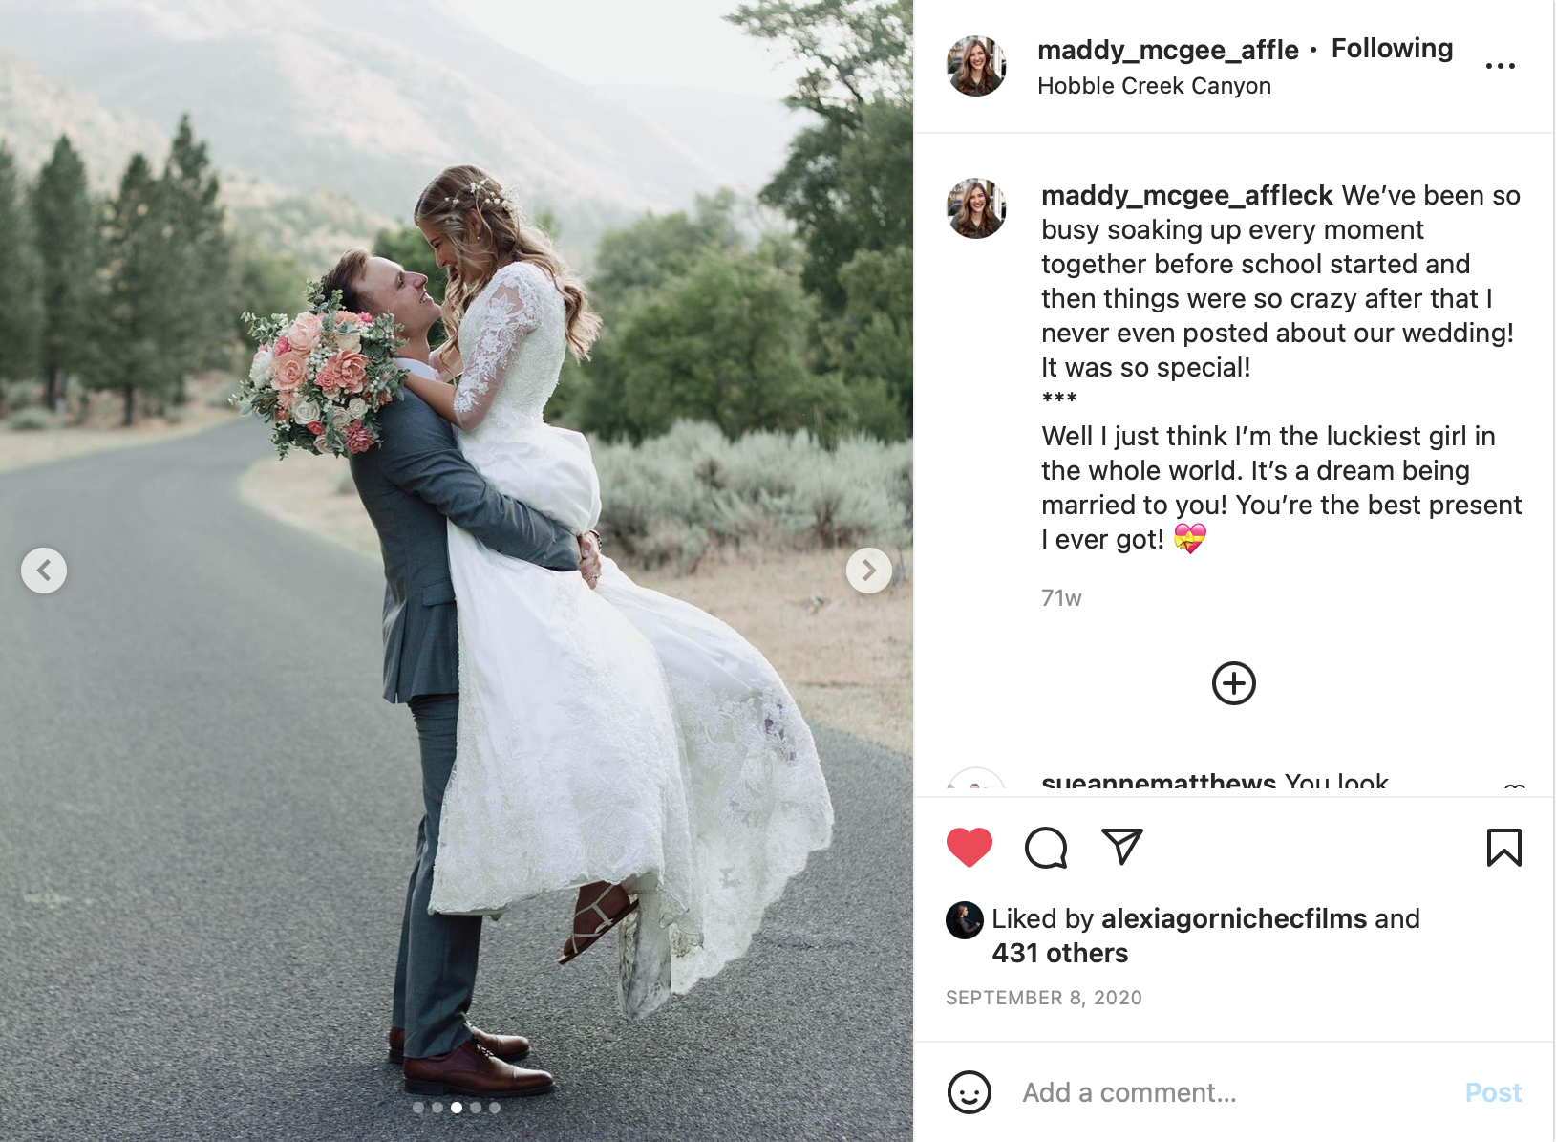This screenshot has height=1142, width=1556.
Task: Share post via paper plane icon
Action: [1122, 847]
